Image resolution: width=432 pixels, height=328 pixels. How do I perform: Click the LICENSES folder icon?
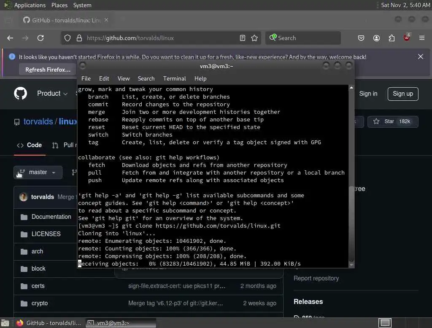click(24, 234)
